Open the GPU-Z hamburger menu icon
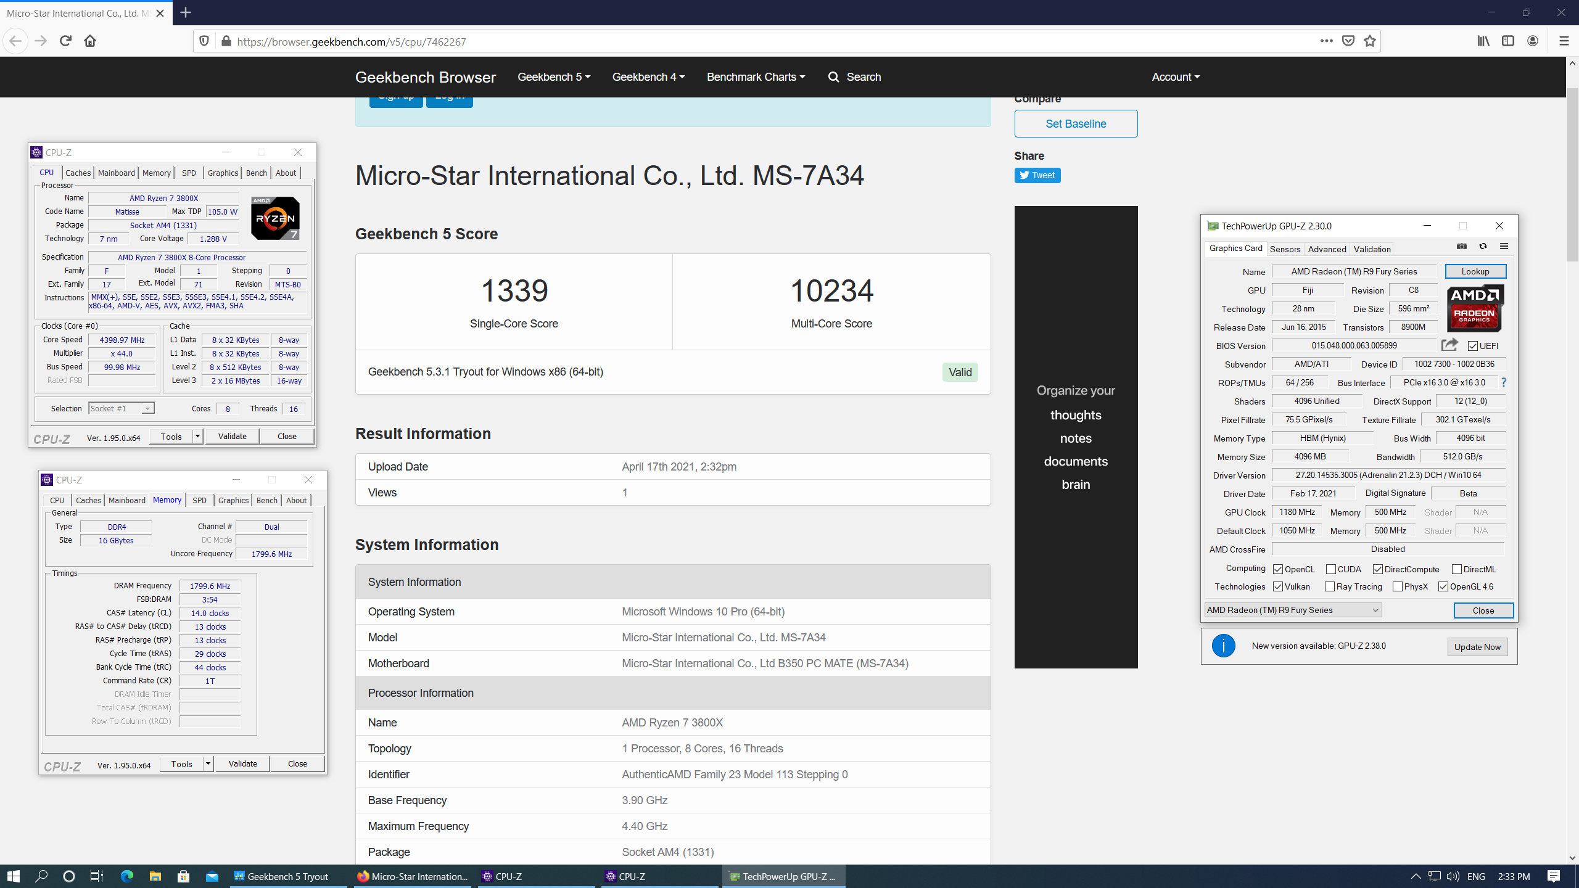 (x=1504, y=247)
